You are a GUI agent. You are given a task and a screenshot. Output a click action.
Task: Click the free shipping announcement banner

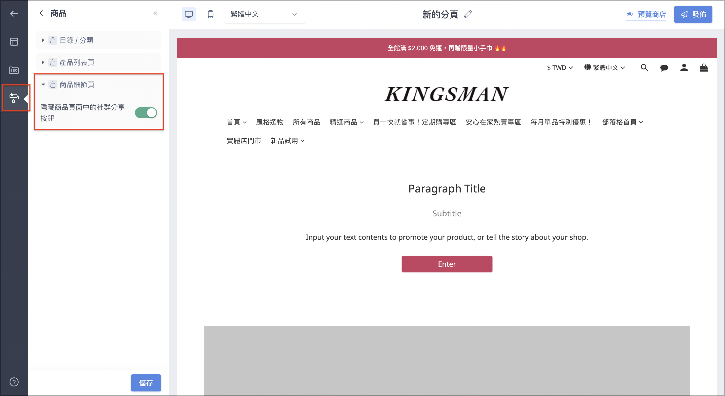(x=447, y=48)
